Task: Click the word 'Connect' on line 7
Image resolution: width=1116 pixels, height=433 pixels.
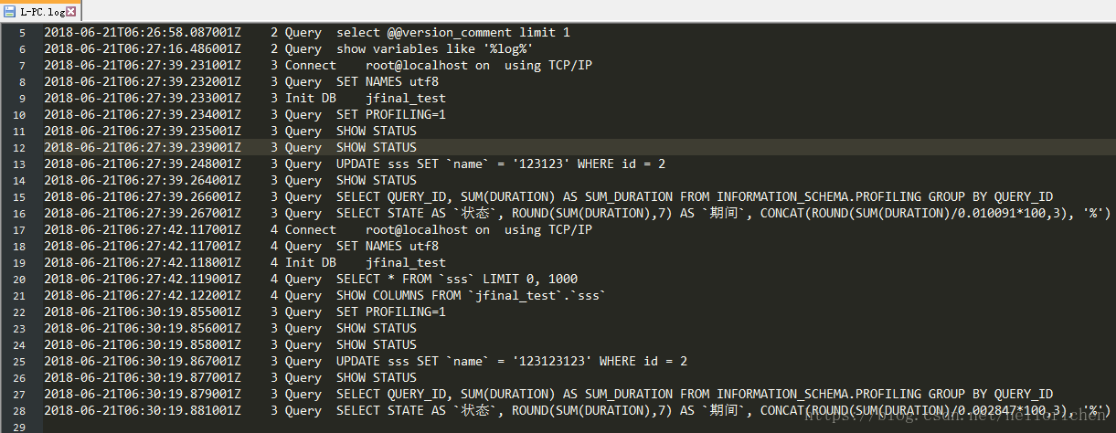Action: 311,65
